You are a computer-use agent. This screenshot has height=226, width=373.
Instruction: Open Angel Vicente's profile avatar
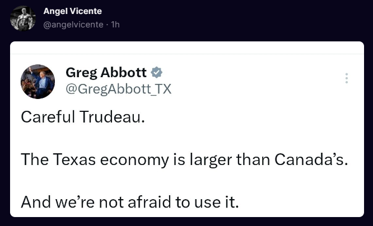point(22,18)
